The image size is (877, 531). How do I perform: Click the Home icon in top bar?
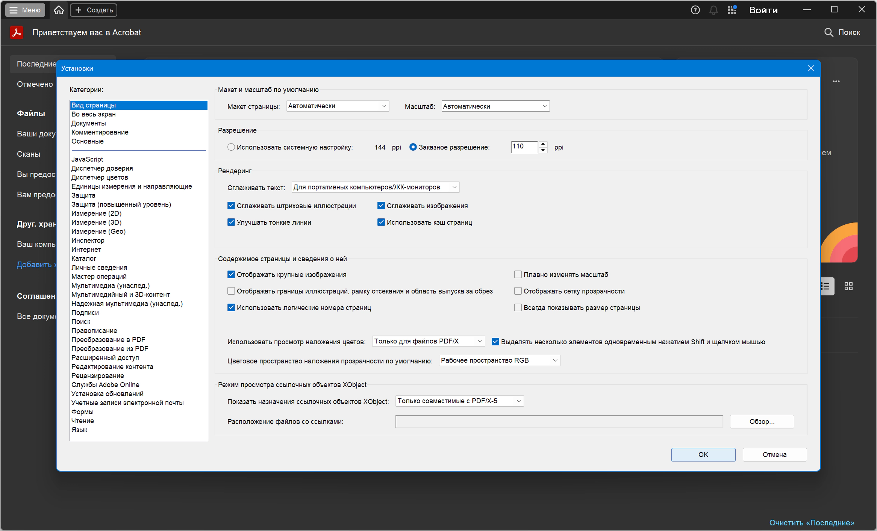pos(59,10)
